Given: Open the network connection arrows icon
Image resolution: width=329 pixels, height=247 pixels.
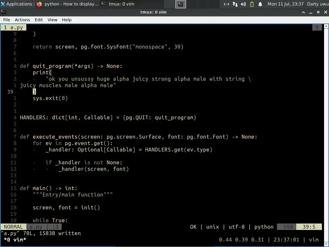Looking at the screenshot, I should (226, 4).
